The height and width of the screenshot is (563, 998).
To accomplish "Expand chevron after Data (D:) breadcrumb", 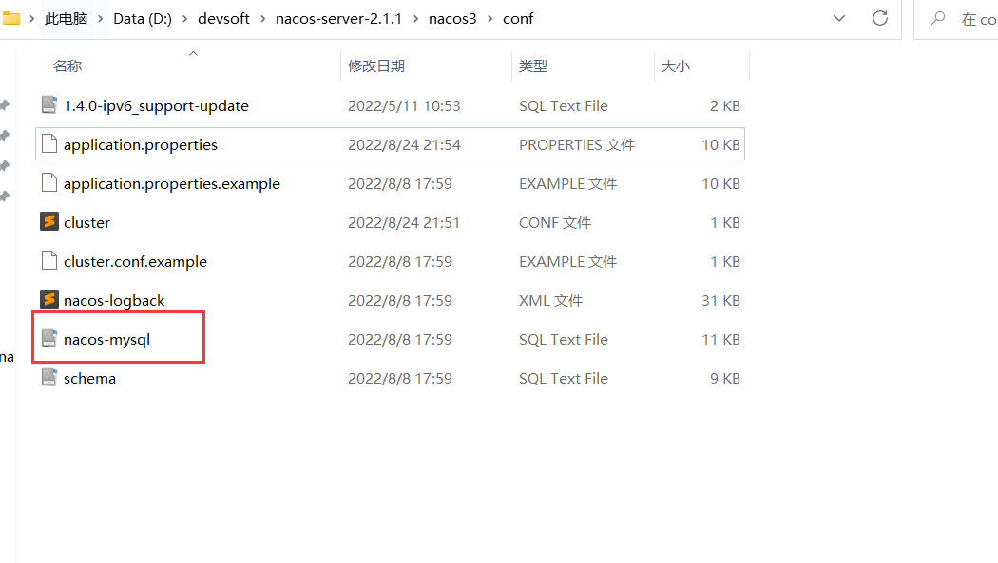I will point(185,19).
